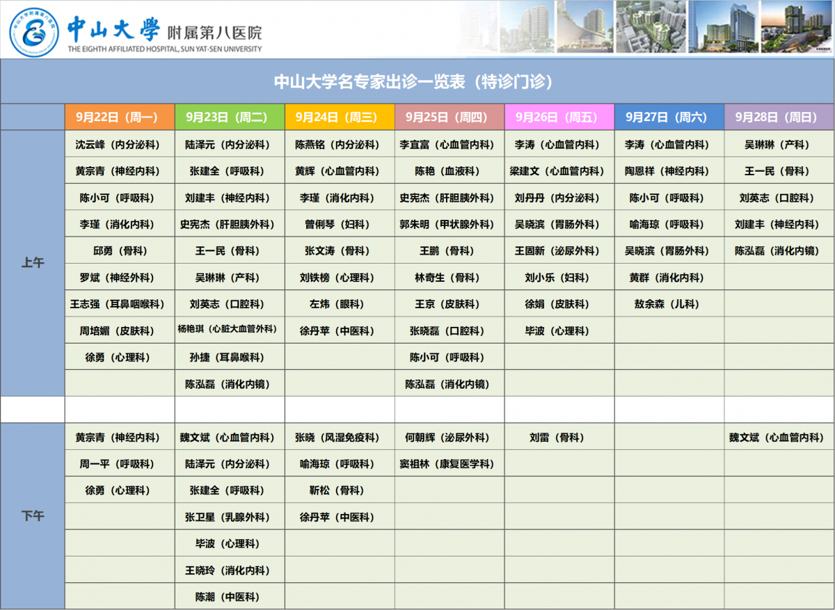835x610 pixels.
Task: Select 黄群（消化内科） cell
Action: pos(669,278)
